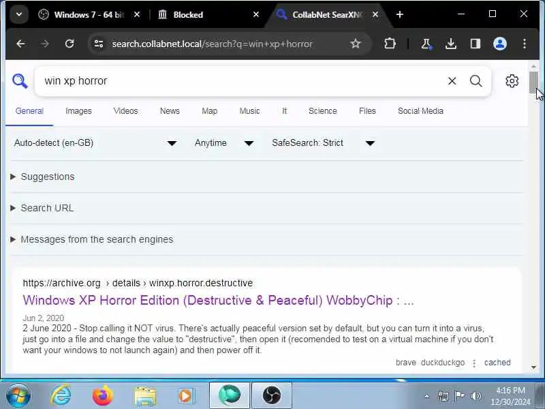Viewport: 545px width, 409px height.
Task: Submit search with magnifier button
Action: coord(476,81)
